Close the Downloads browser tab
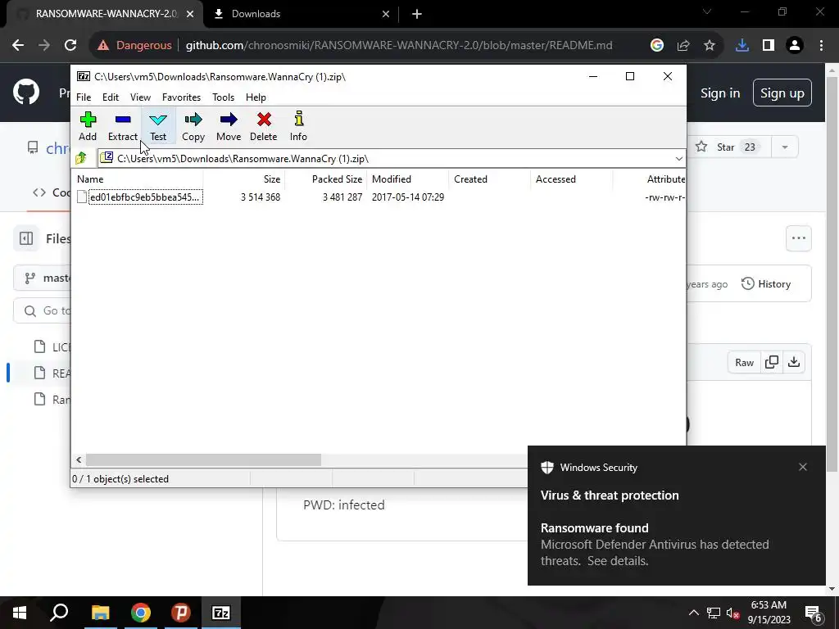 click(386, 14)
